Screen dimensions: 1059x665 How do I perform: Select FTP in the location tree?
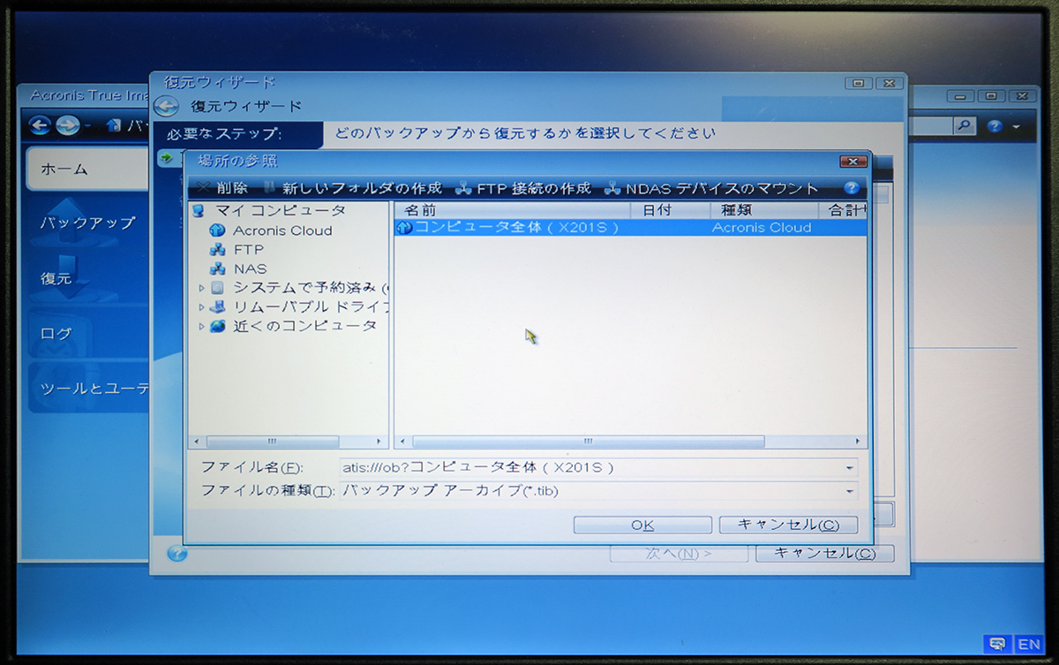tap(248, 250)
